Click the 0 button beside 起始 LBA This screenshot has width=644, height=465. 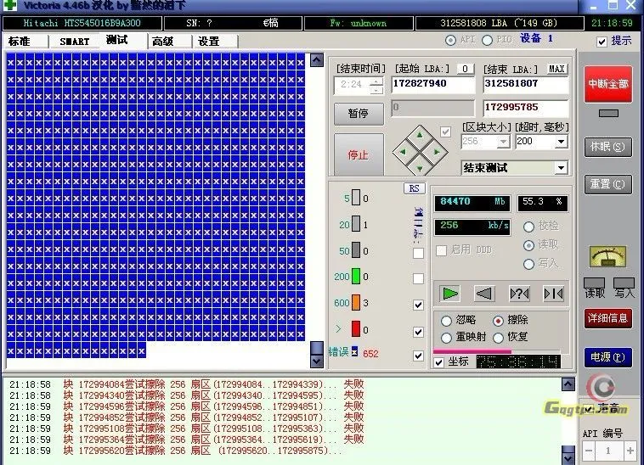click(x=465, y=69)
